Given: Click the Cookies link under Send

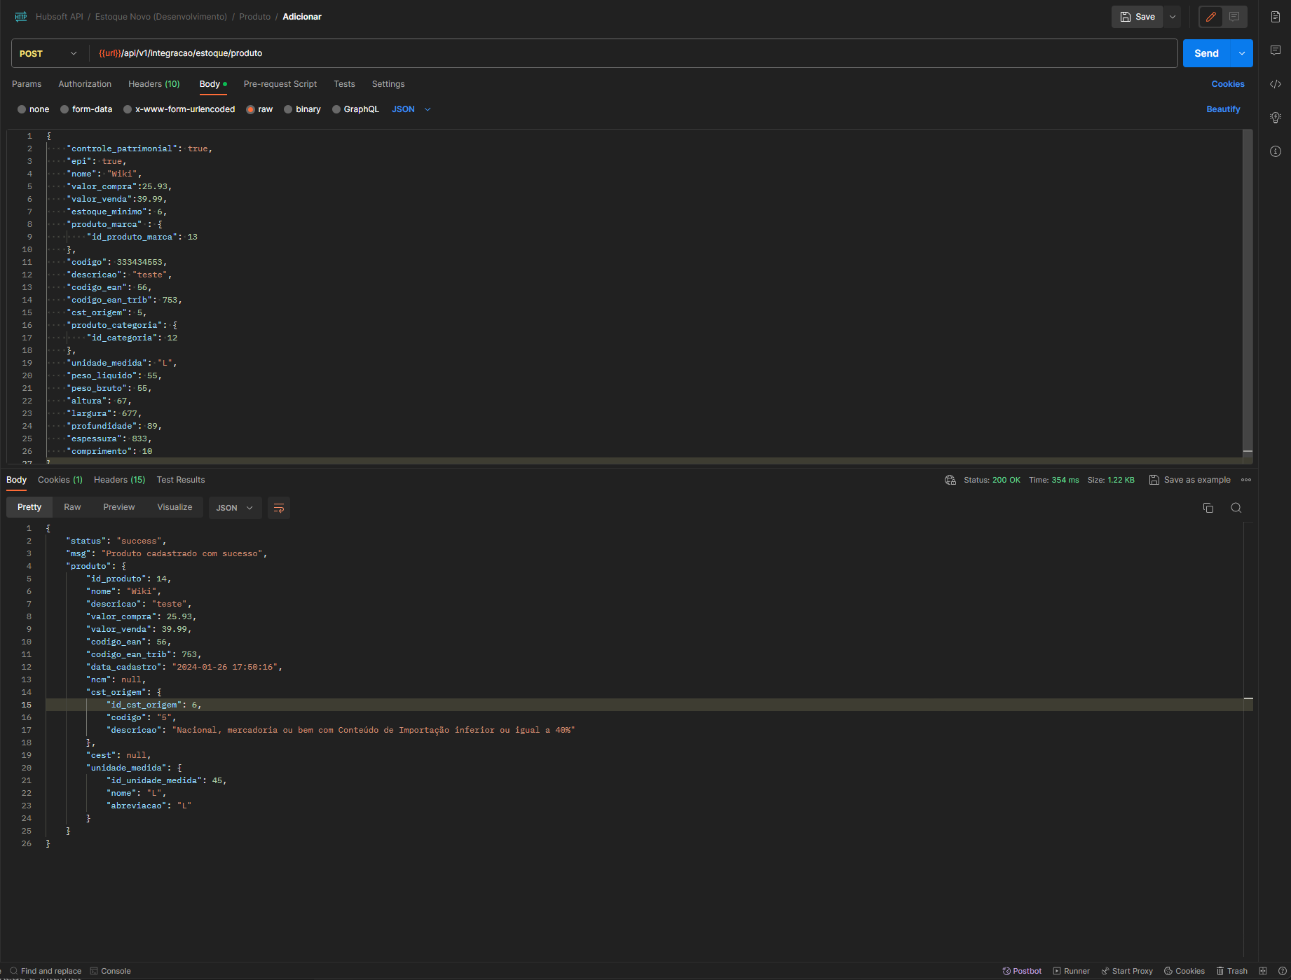Looking at the screenshot, I should (x=1228, y=84).
